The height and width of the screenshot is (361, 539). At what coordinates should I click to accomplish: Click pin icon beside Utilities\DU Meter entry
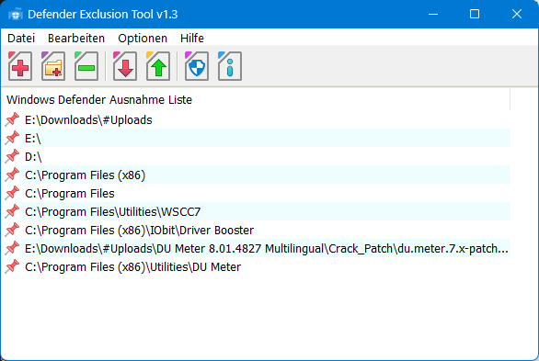[12, 266]
